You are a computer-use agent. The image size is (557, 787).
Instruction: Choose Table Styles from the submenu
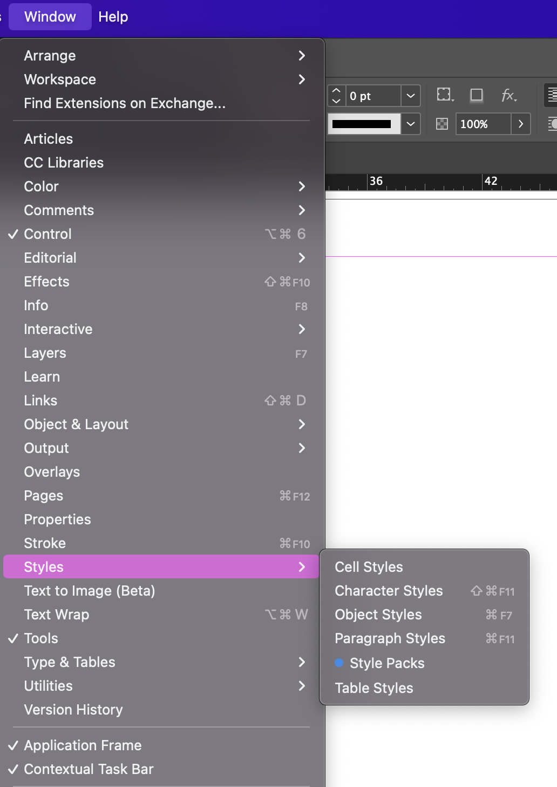click(424, 688)
